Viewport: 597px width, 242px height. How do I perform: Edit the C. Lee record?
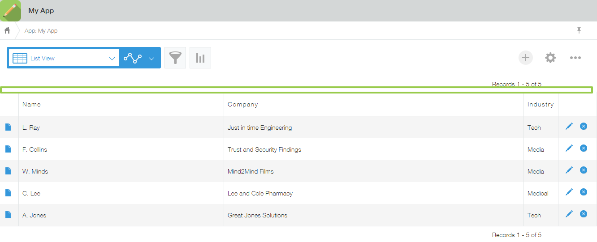[569, 192]
